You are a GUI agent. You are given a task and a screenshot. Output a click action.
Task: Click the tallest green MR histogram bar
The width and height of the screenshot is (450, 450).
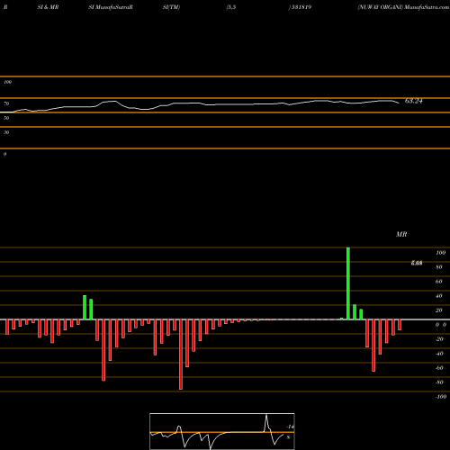(x=348, y=283)
